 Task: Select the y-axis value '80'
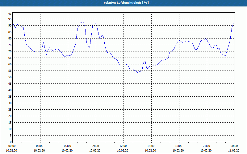pyautogui.click(x=10, y=38)
